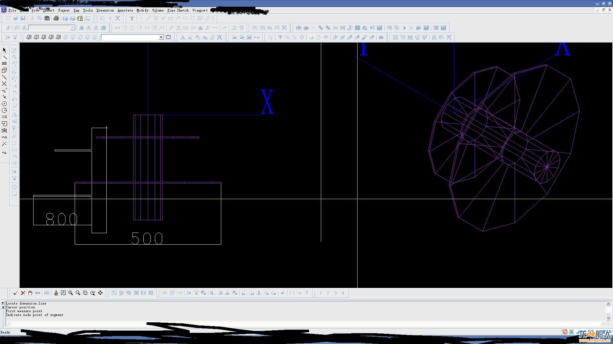Click the Save diskette icon

(23, 18)
